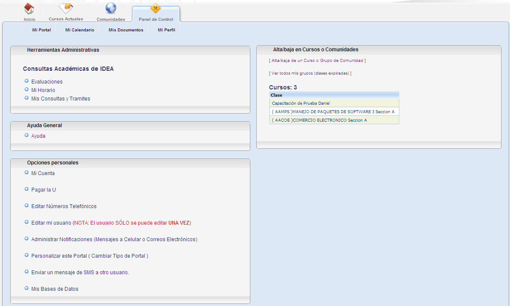
Task: Open the Ayuda help link
Action: coord(38,136)
